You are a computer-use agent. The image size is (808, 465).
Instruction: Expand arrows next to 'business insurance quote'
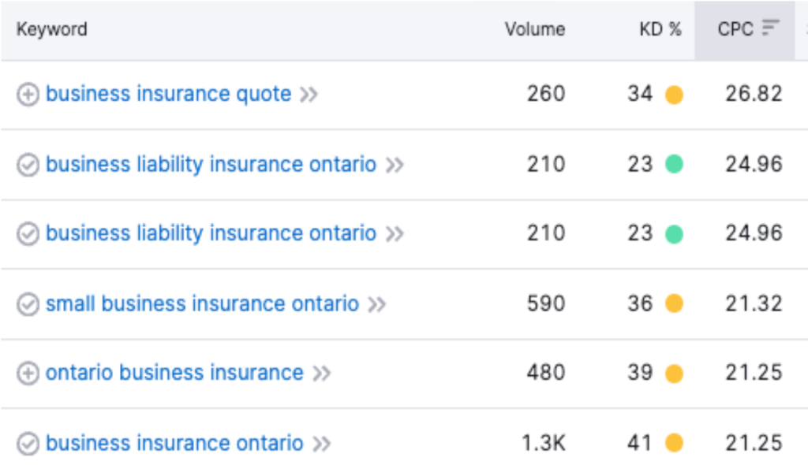click(309, 95)
